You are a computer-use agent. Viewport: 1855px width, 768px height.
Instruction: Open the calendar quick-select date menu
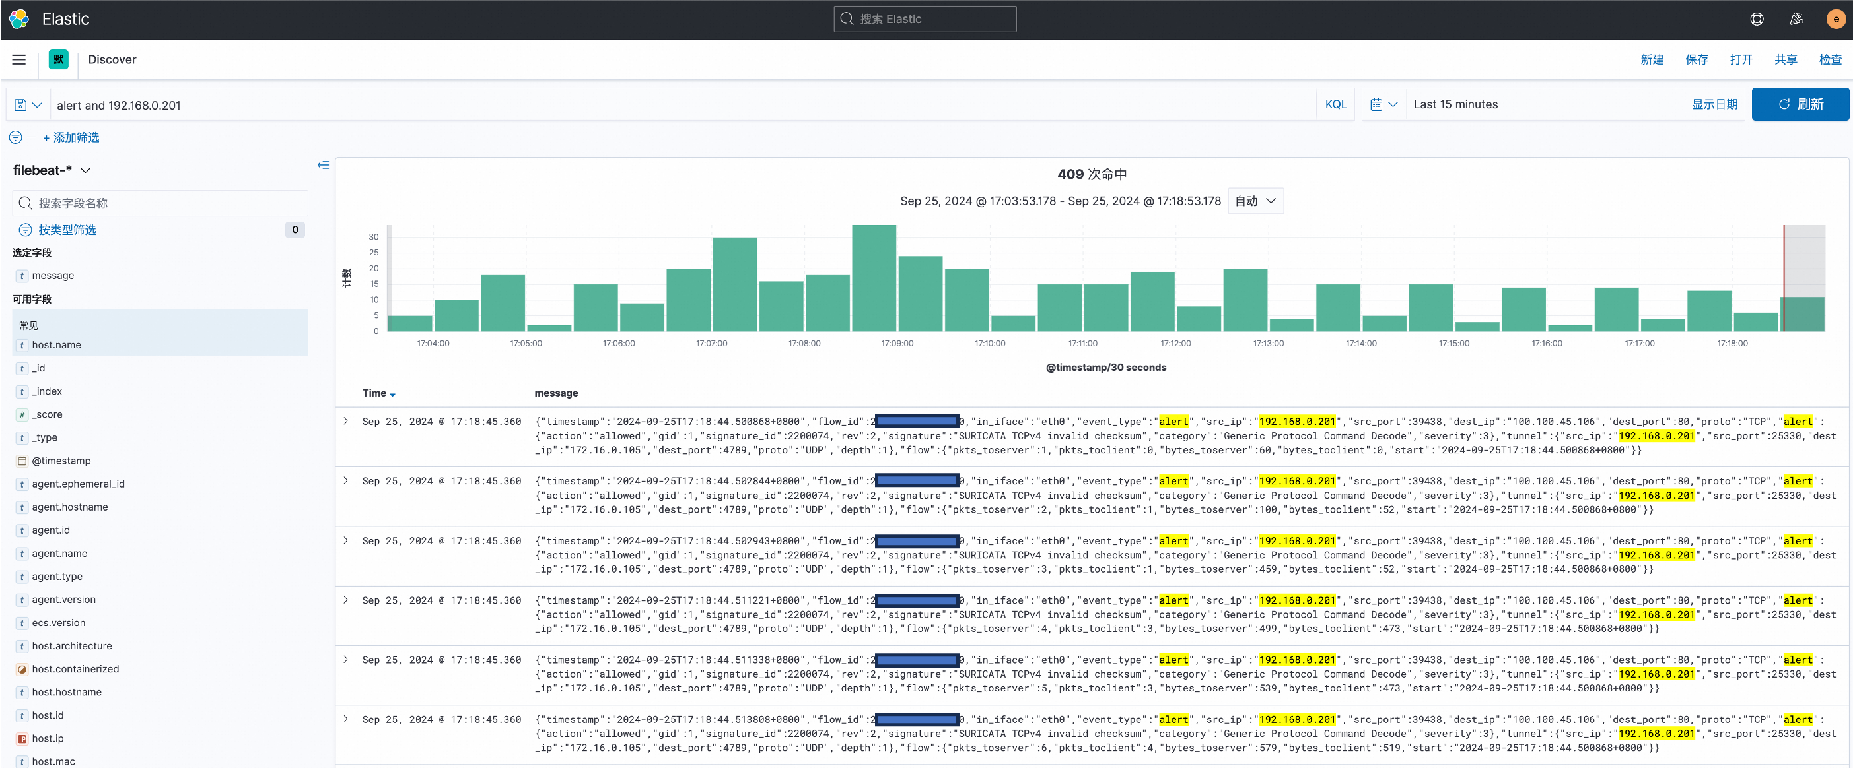click(x=1383, y=105)
